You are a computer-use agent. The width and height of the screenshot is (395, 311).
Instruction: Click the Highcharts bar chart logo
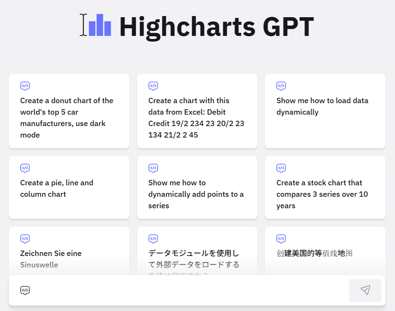pos(100,25)
